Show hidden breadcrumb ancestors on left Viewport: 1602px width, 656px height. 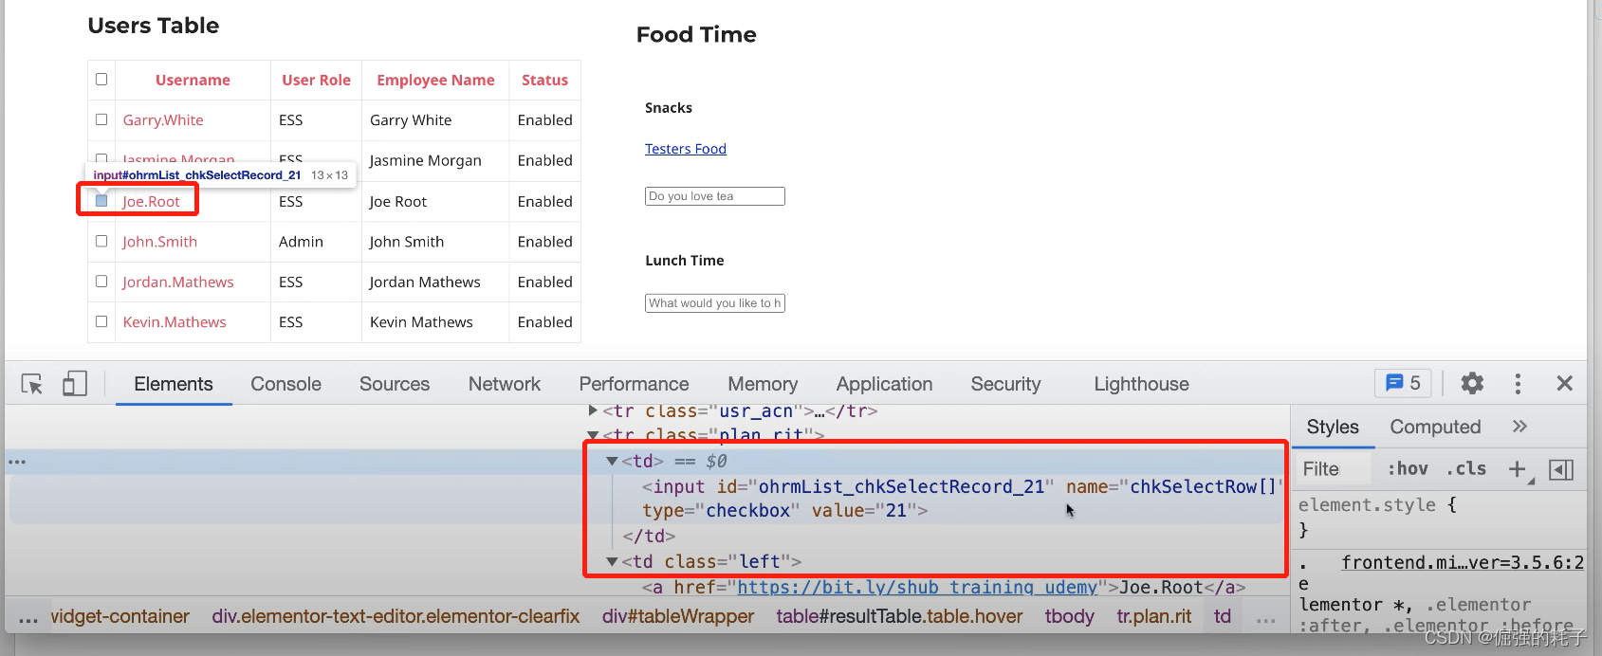[x=28, y=618]
